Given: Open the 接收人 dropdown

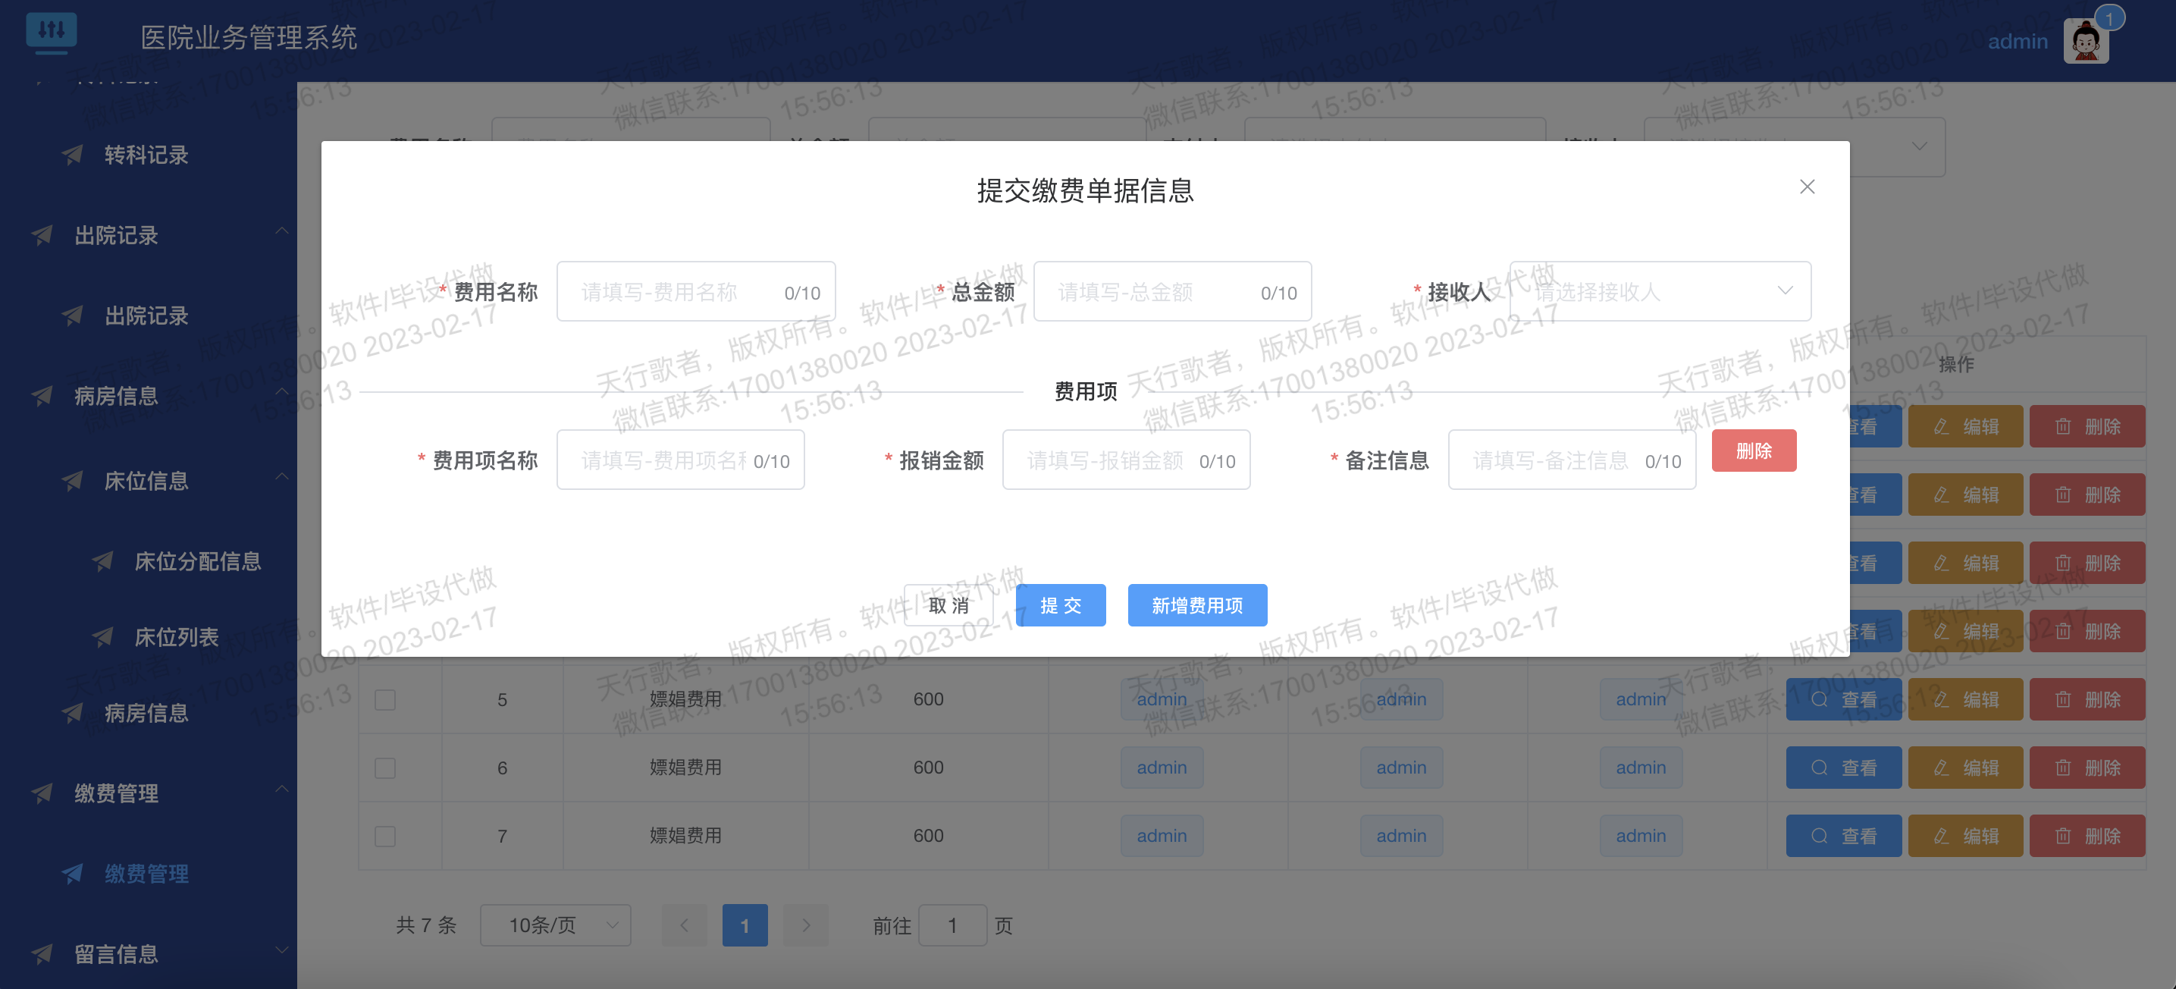Looking at the screenshot, I should pos(1660,290).
